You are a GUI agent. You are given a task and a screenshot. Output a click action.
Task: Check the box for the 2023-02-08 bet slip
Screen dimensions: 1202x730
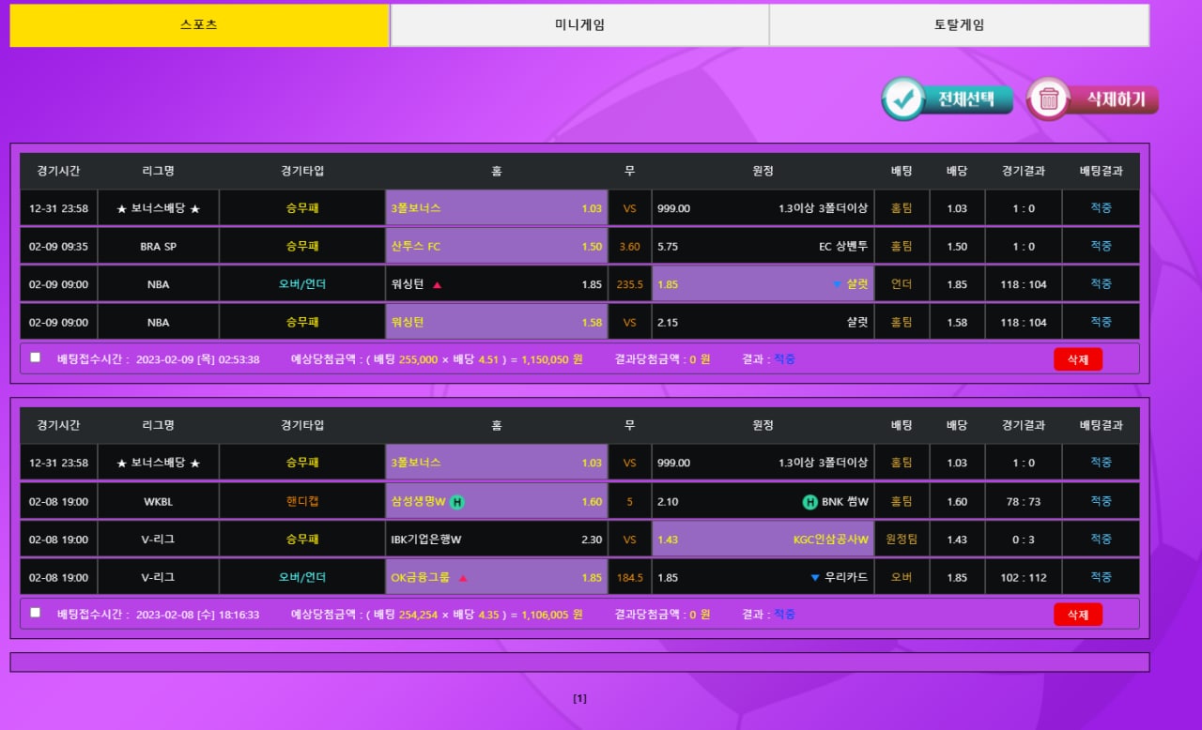(x=36, y=613)
